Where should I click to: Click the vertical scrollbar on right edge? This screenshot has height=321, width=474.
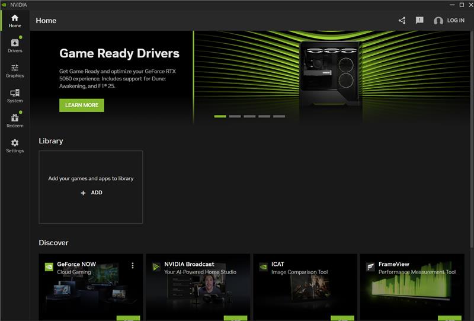pos(472,139)
